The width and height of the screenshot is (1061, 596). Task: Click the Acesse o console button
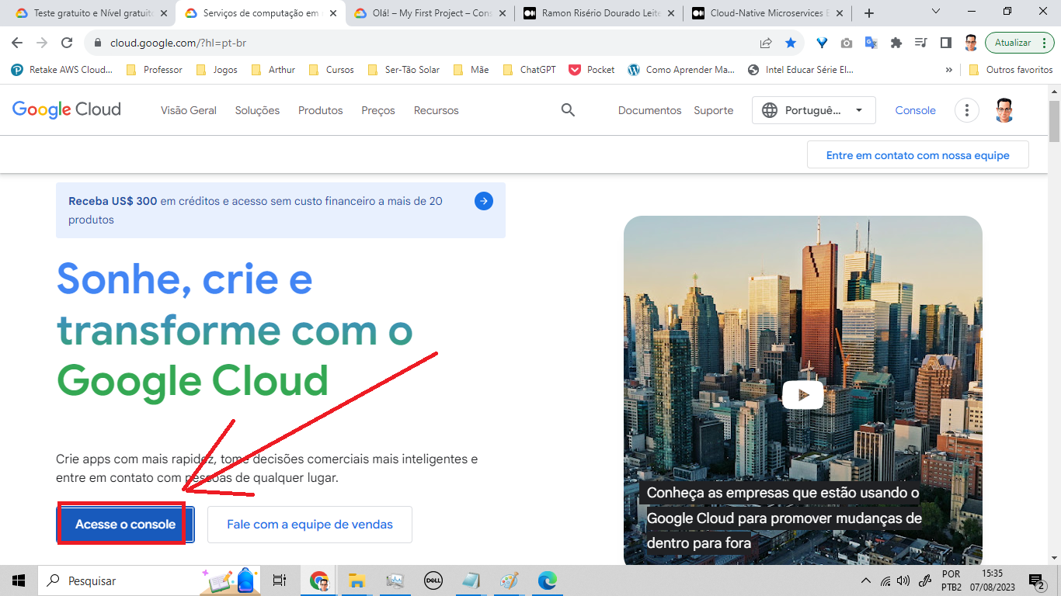[x=125, y=525]
